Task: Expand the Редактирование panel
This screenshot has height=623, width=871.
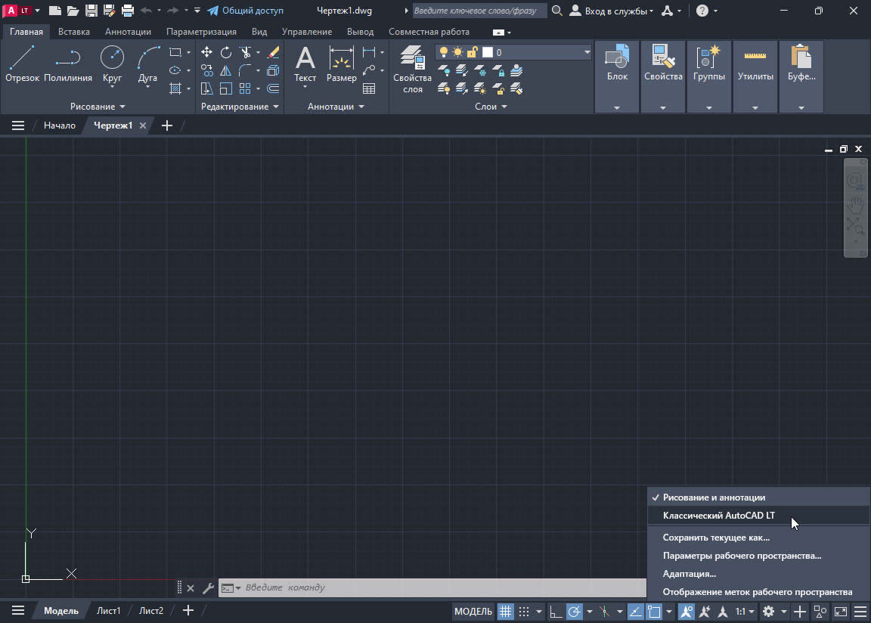Action: [240, 107]
